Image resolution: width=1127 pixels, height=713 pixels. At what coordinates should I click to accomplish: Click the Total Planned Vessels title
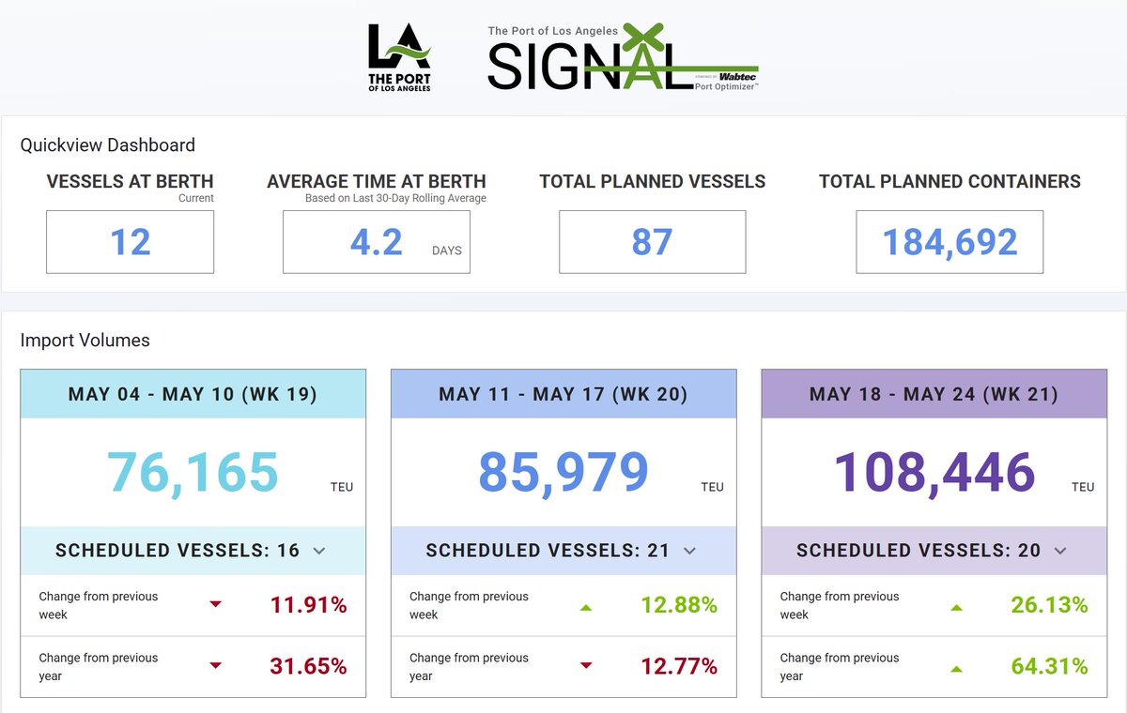[653, 182]
